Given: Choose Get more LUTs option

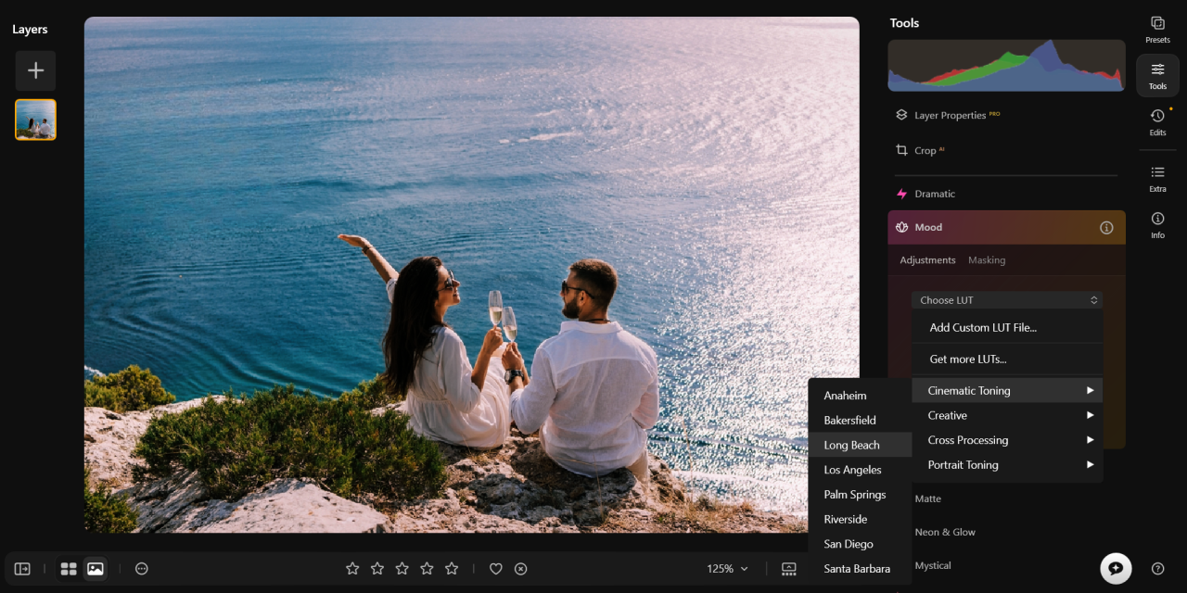Looking at the screenshot, I should point(1008,359).
